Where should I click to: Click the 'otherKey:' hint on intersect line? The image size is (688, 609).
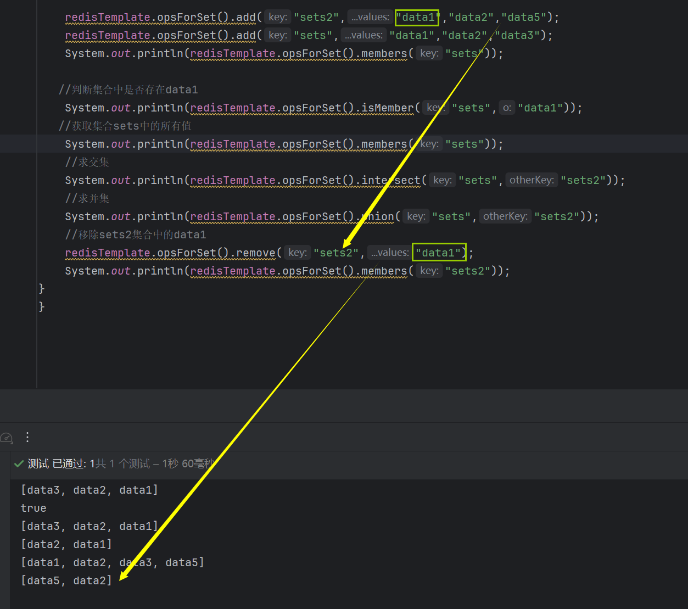531,180
